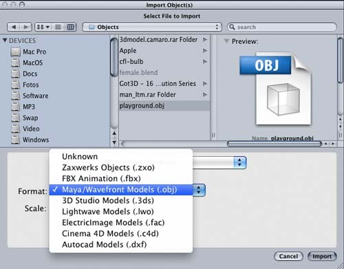Screen dimensions: 344x269
Task: Select the Video drive icon
Action: [x=15, y=129]
